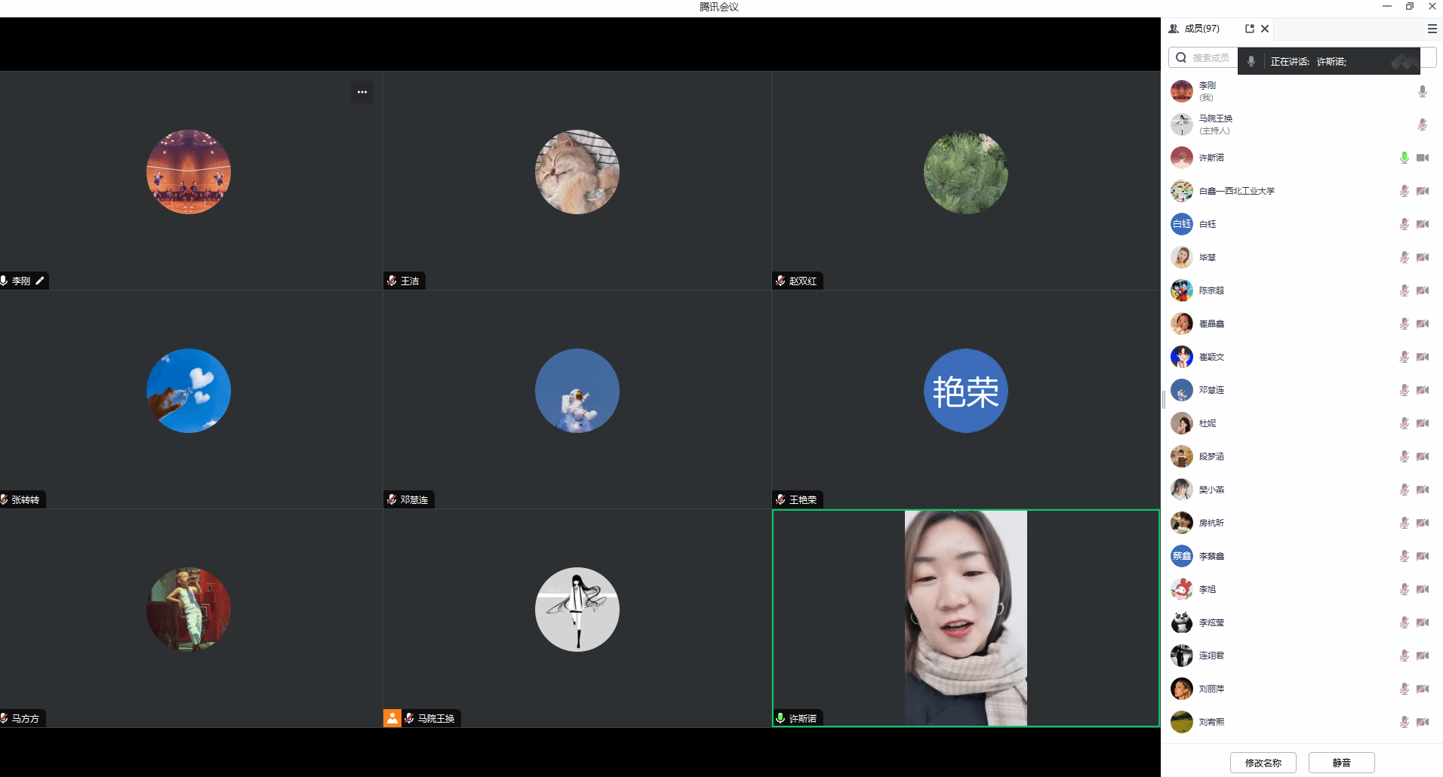Toggle my microphone in 李刚 list row
The image size is (1443, 777).
coord(1422,91)
